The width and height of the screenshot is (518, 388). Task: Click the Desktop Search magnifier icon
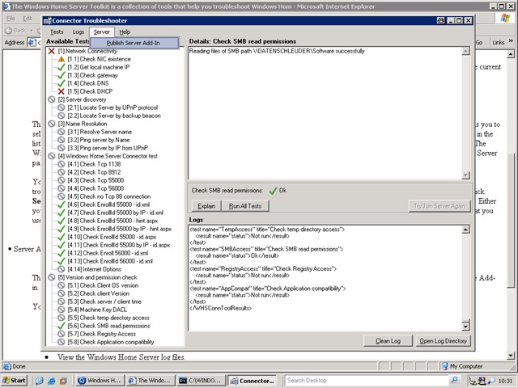pyautogui.click(x=455, y=380)
